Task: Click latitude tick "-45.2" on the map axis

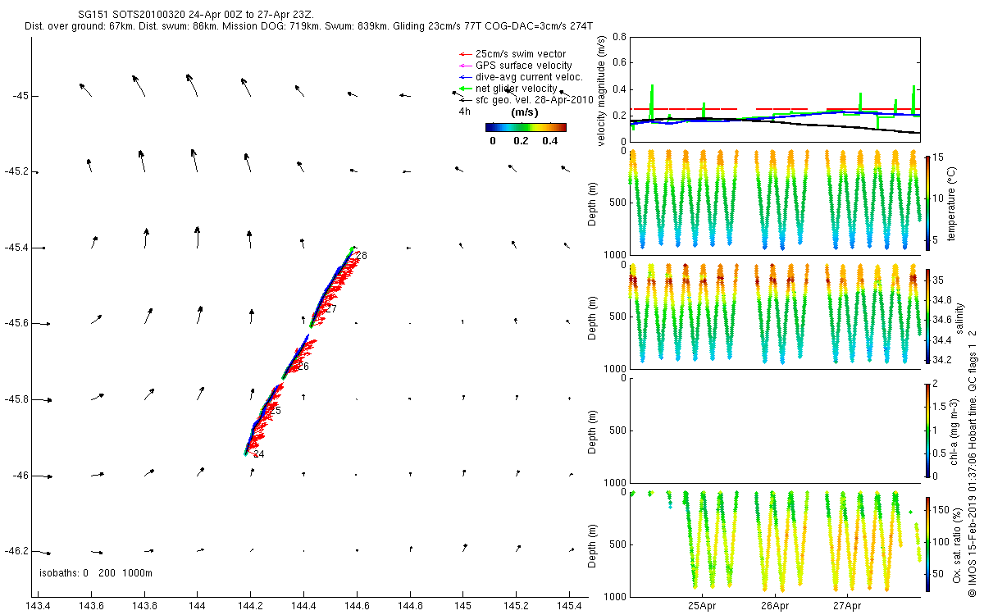Action: (16, 171)
